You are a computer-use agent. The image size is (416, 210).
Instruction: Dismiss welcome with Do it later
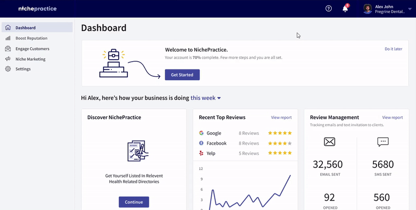point(394,49)
